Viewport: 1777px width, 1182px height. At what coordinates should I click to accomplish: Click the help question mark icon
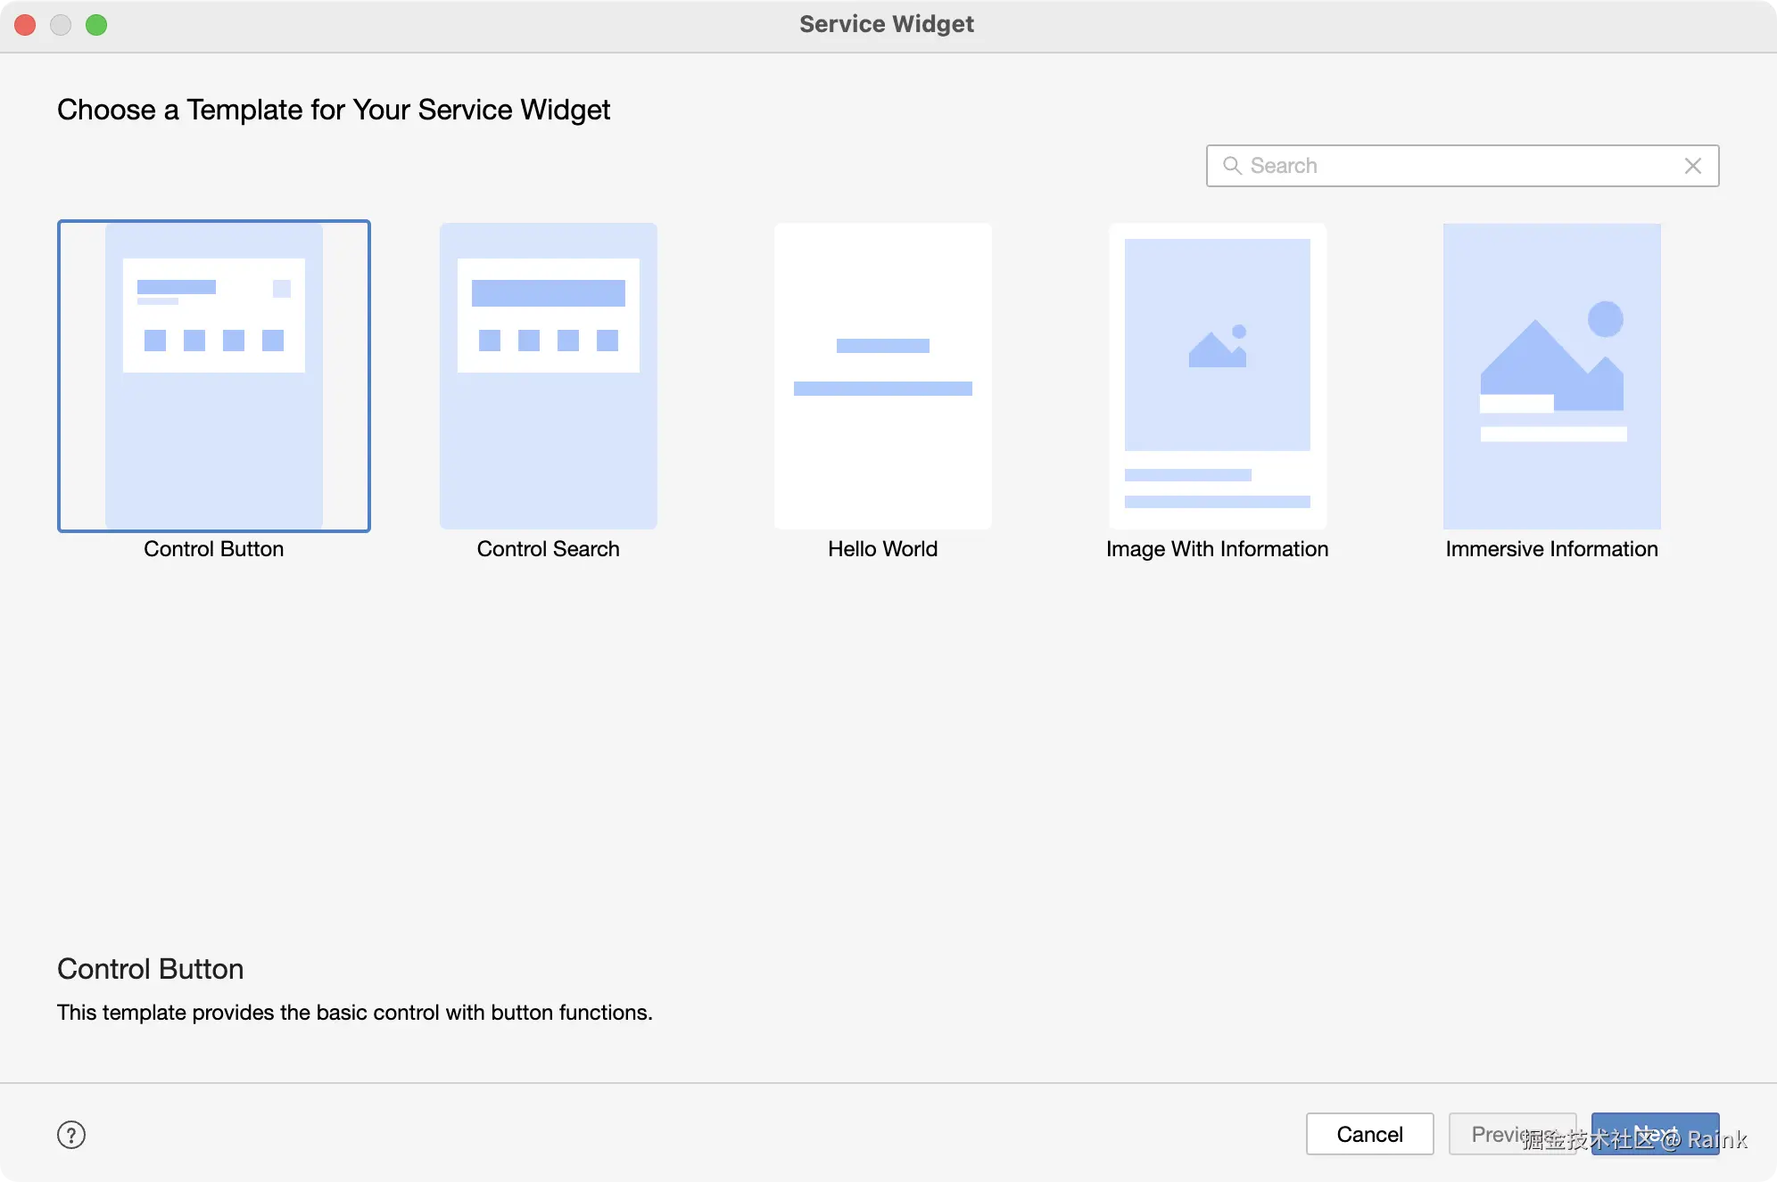coord(71,1135)
